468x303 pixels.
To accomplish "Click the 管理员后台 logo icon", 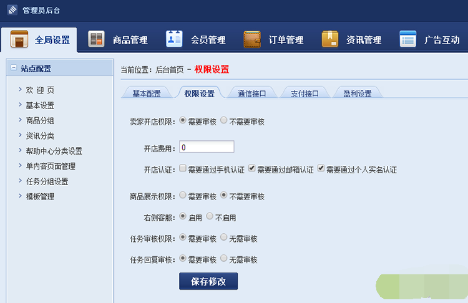I will [12, 10].
